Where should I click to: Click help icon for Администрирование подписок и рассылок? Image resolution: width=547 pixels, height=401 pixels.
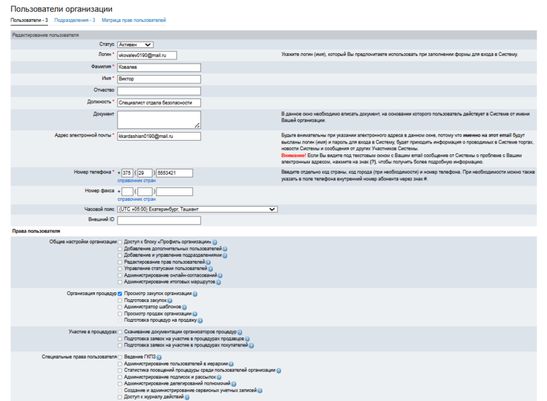(x=219, y=377)
